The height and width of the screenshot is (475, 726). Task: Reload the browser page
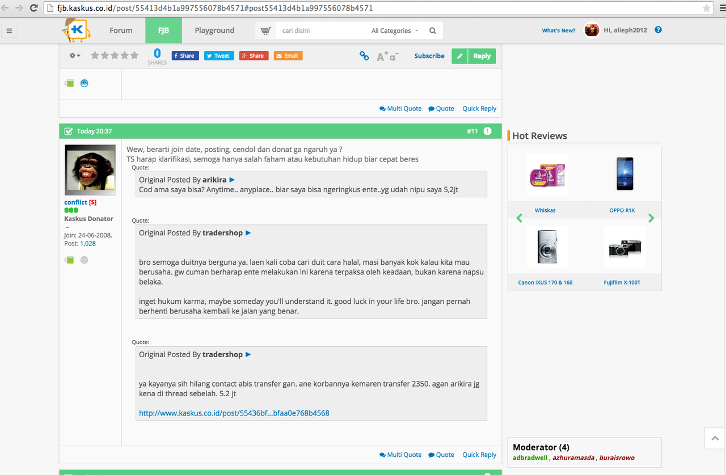(34, 8)
